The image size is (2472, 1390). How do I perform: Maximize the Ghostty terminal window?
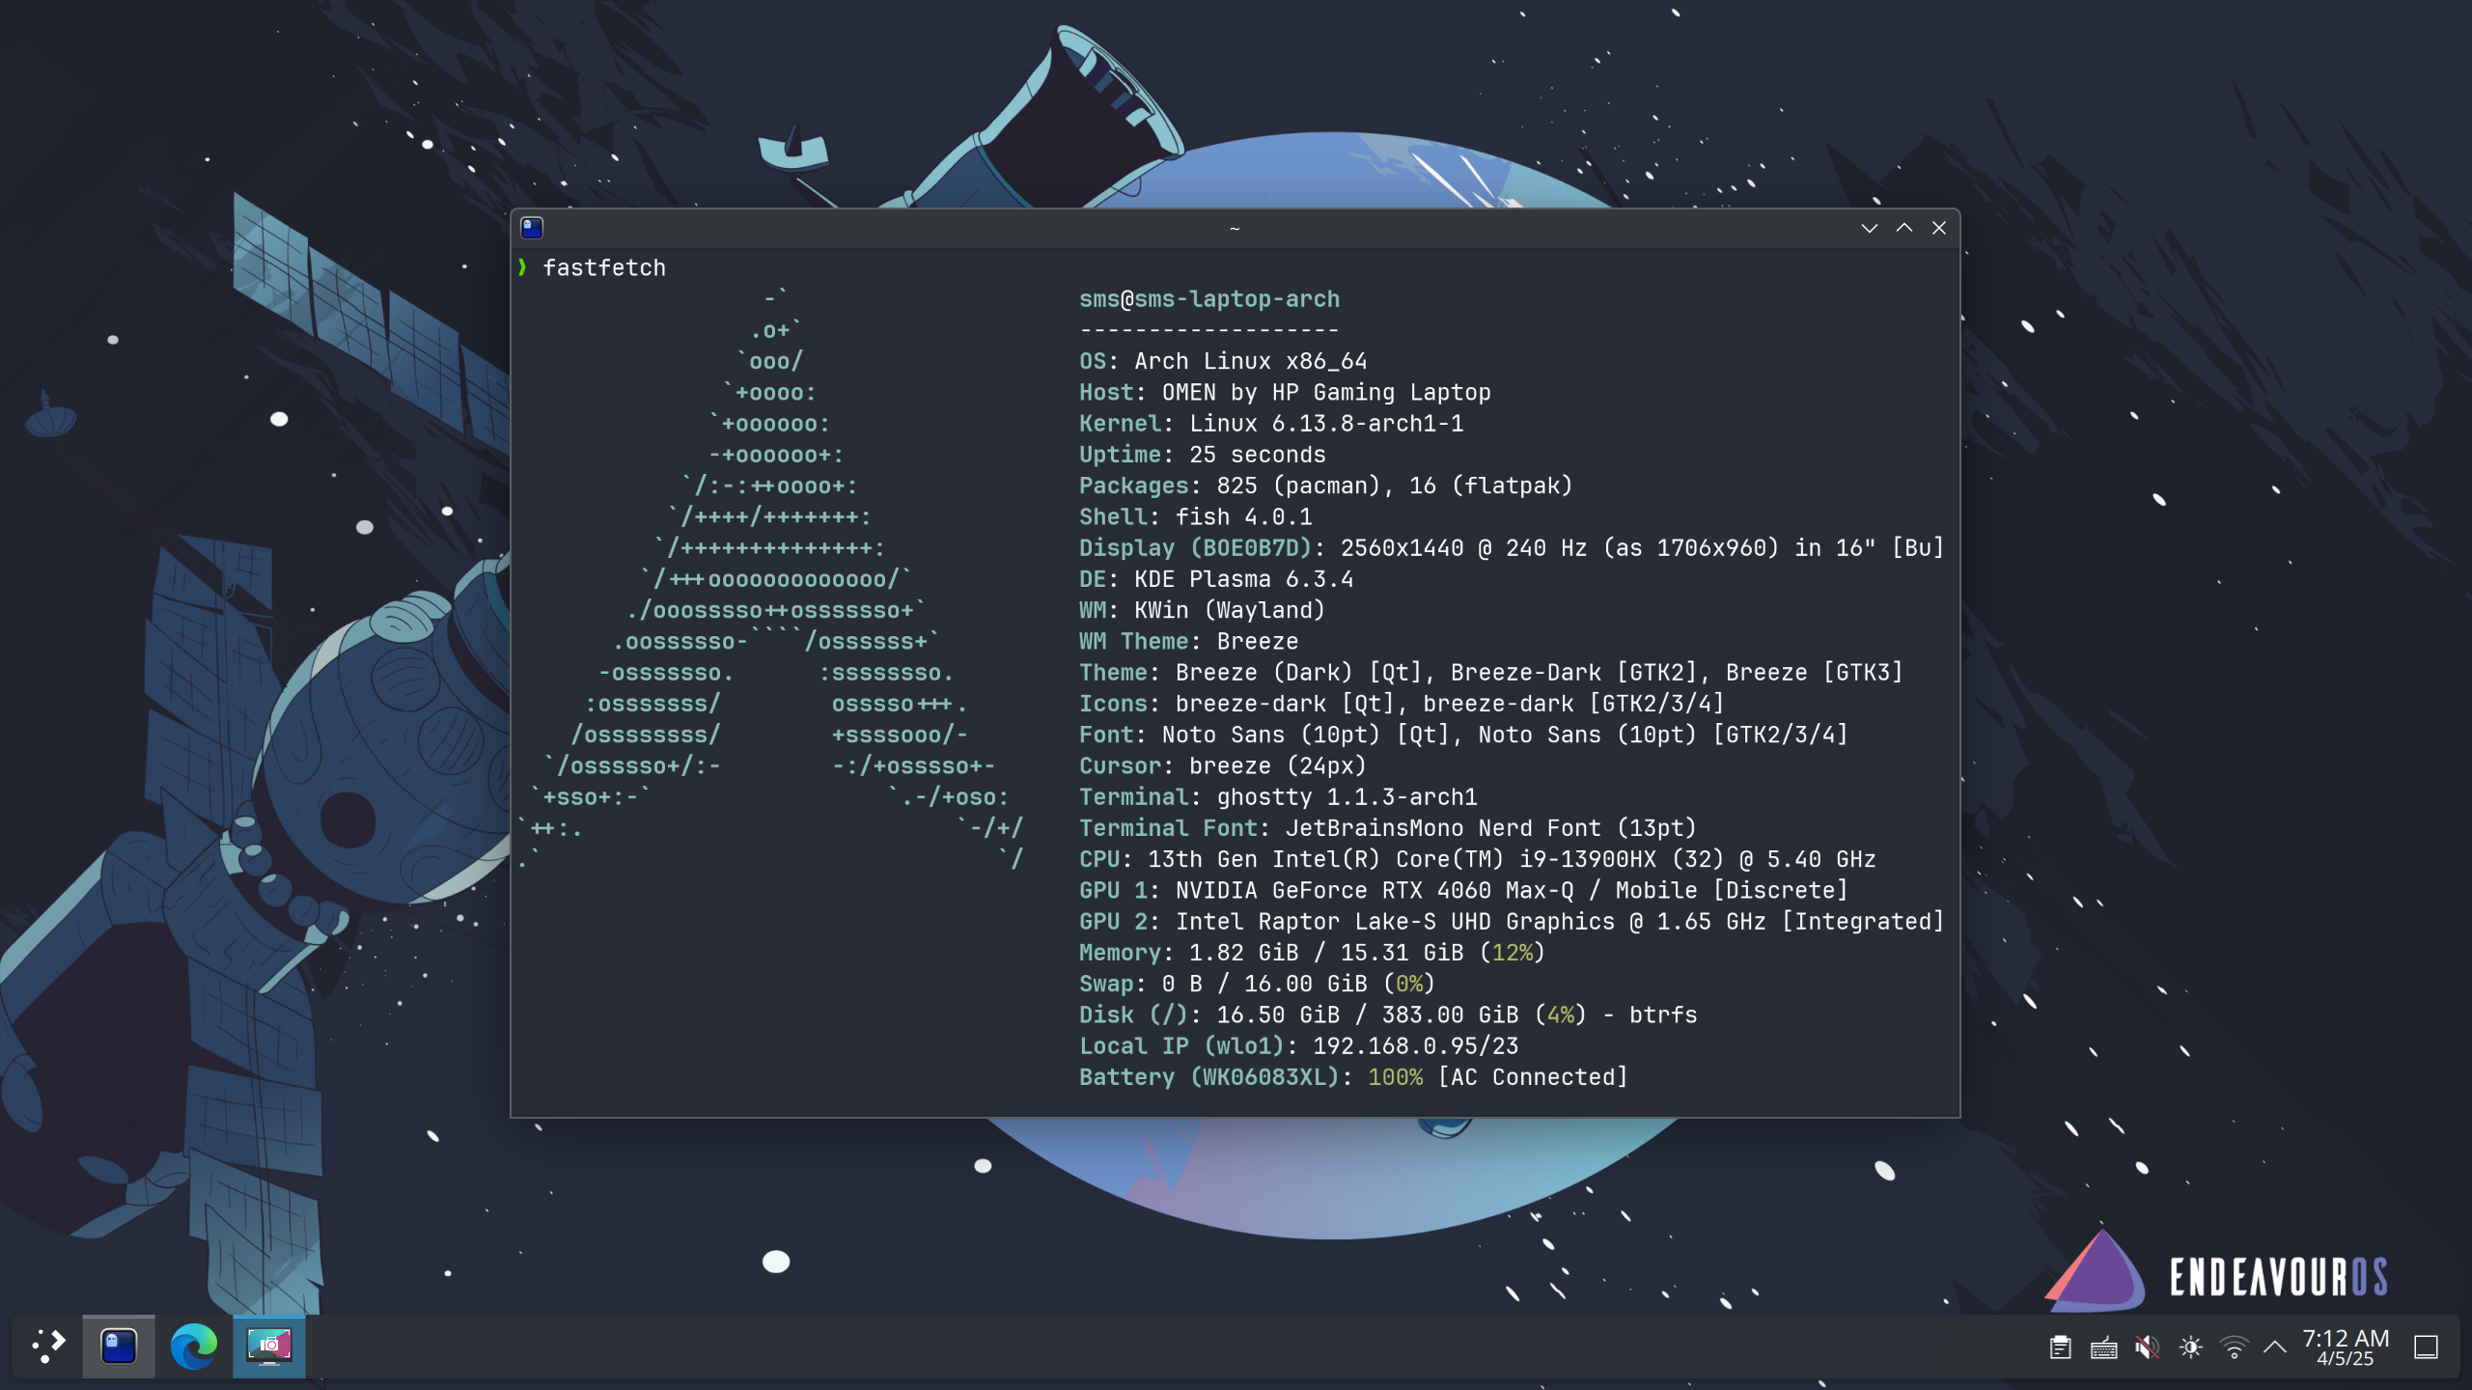pyautogui.click(x=1903, y=228)
